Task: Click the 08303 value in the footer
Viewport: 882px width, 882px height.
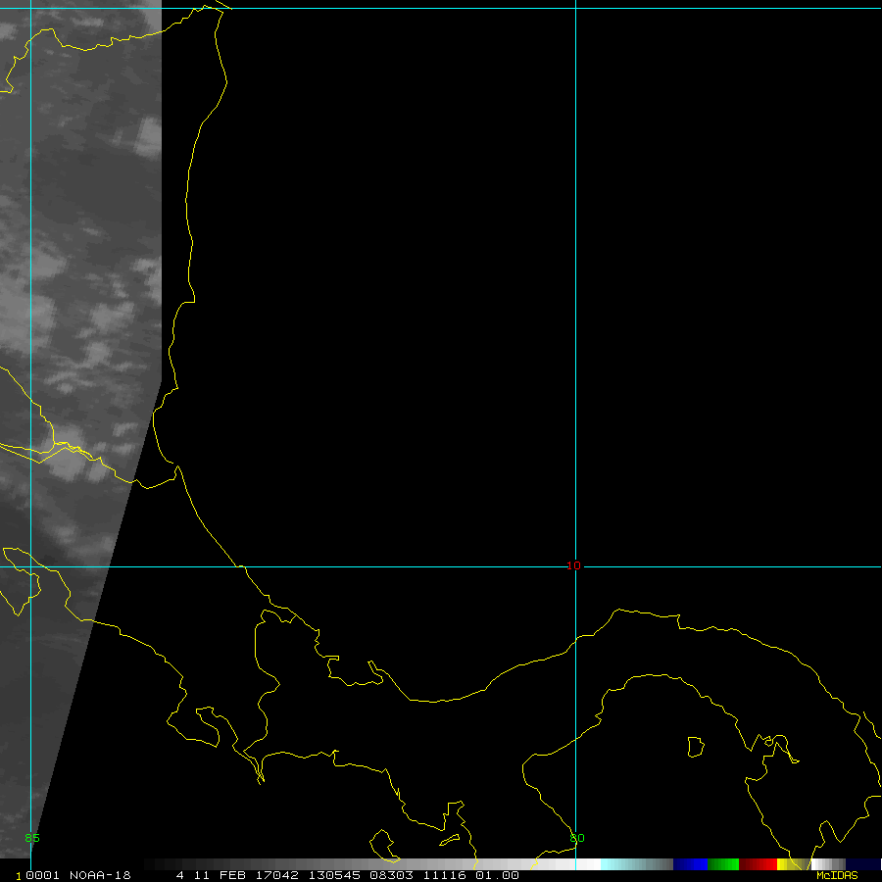Action: point(389,875)
